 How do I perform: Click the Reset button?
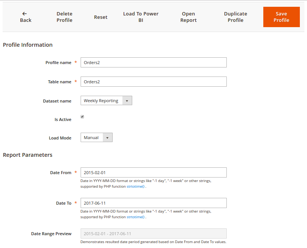click(101, 17)
